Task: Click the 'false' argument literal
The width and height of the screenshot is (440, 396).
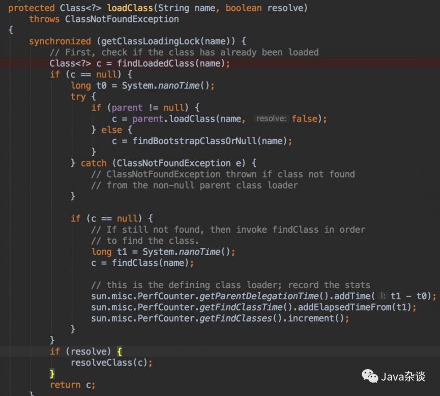Action: (x=304, y=119)
